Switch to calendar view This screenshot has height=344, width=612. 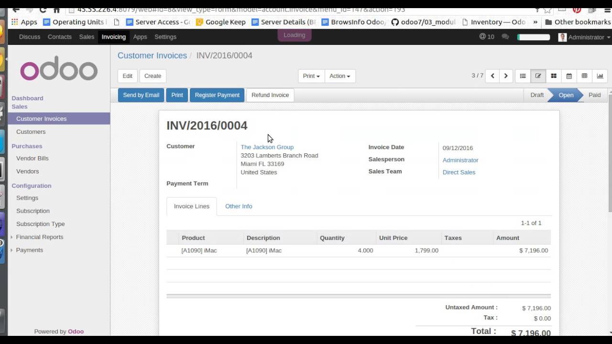tap(569, 76)
